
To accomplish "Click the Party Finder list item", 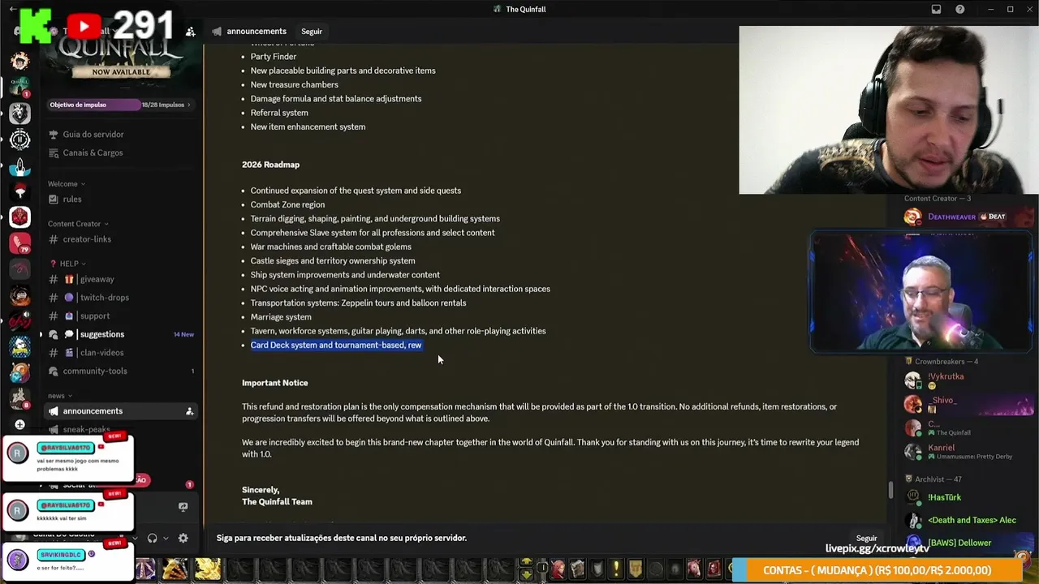I will click(274, 57).
